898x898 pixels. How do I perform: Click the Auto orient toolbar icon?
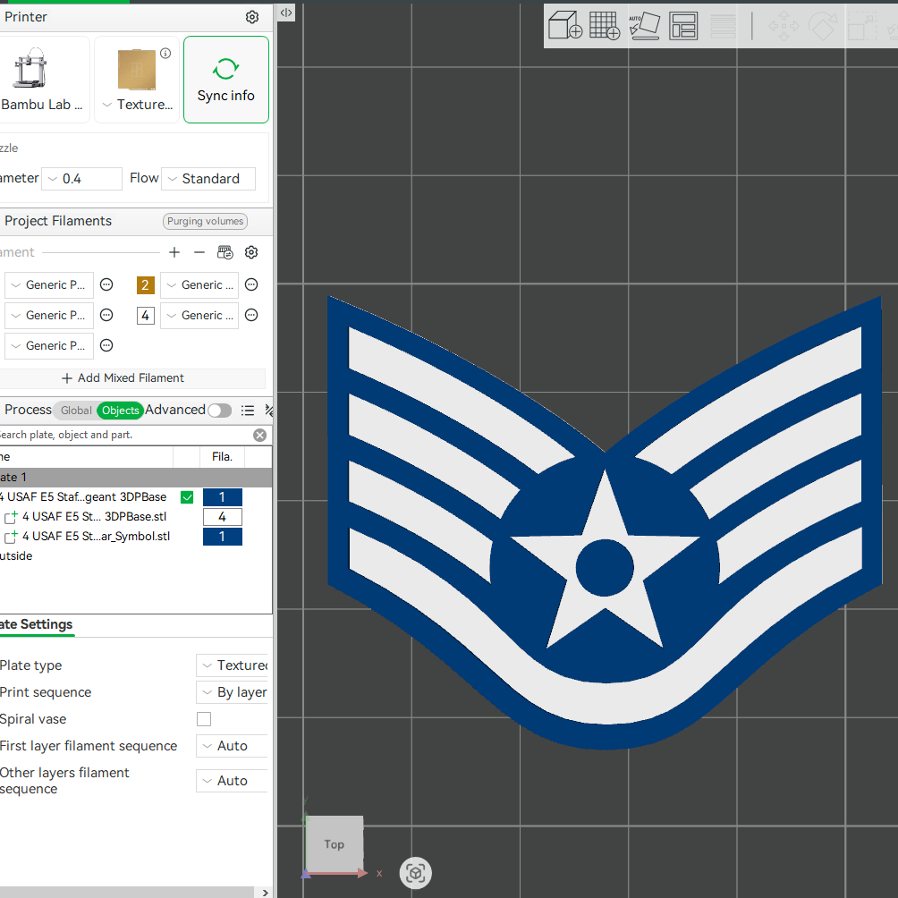(644, 25)
